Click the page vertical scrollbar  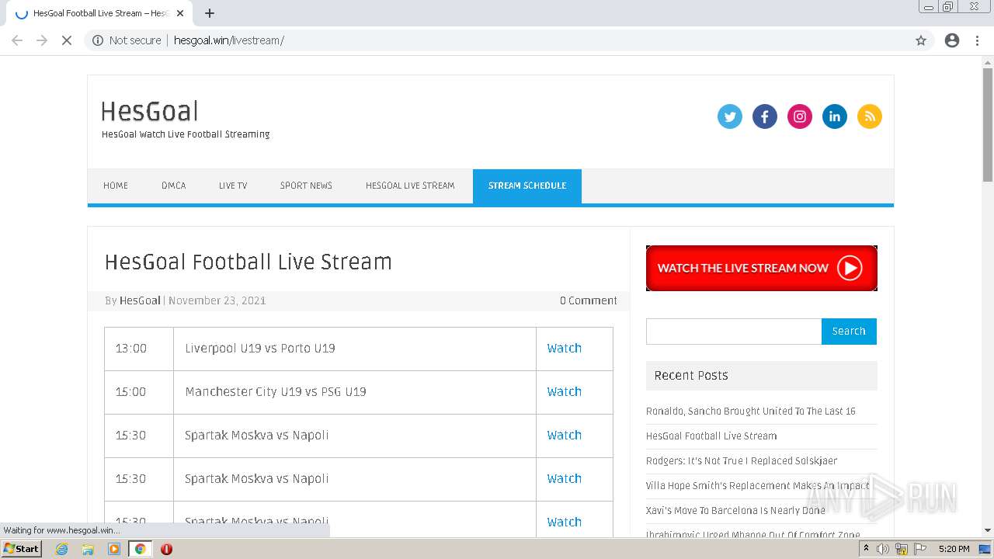[988, 124]
